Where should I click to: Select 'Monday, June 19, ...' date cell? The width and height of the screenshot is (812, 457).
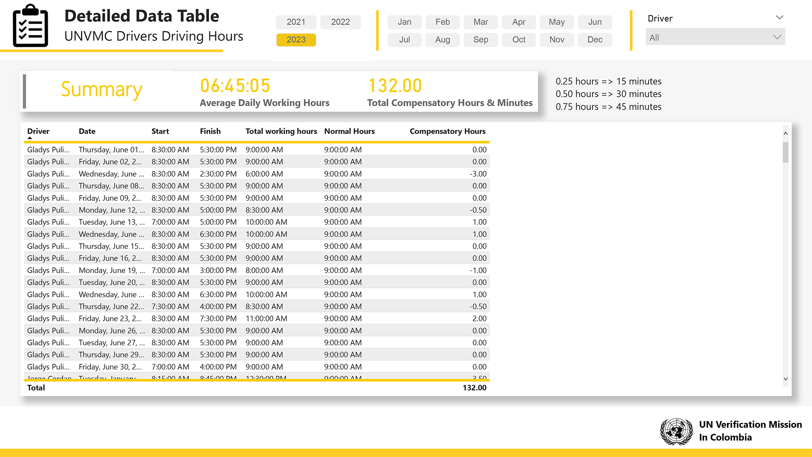tap(112, 271)
